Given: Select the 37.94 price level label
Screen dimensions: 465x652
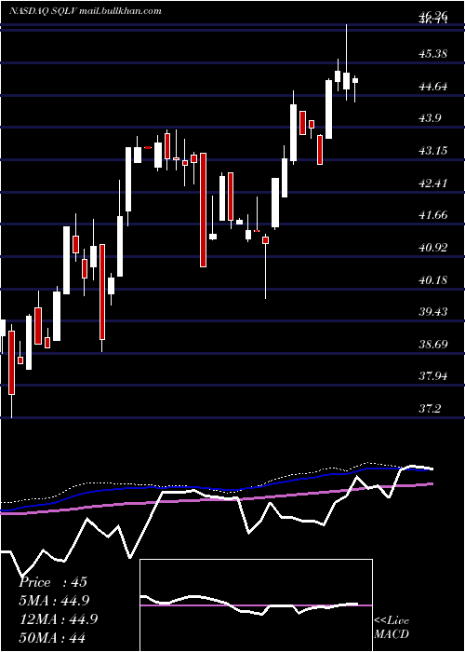Looking at the screenshot, I should [434, 376].
